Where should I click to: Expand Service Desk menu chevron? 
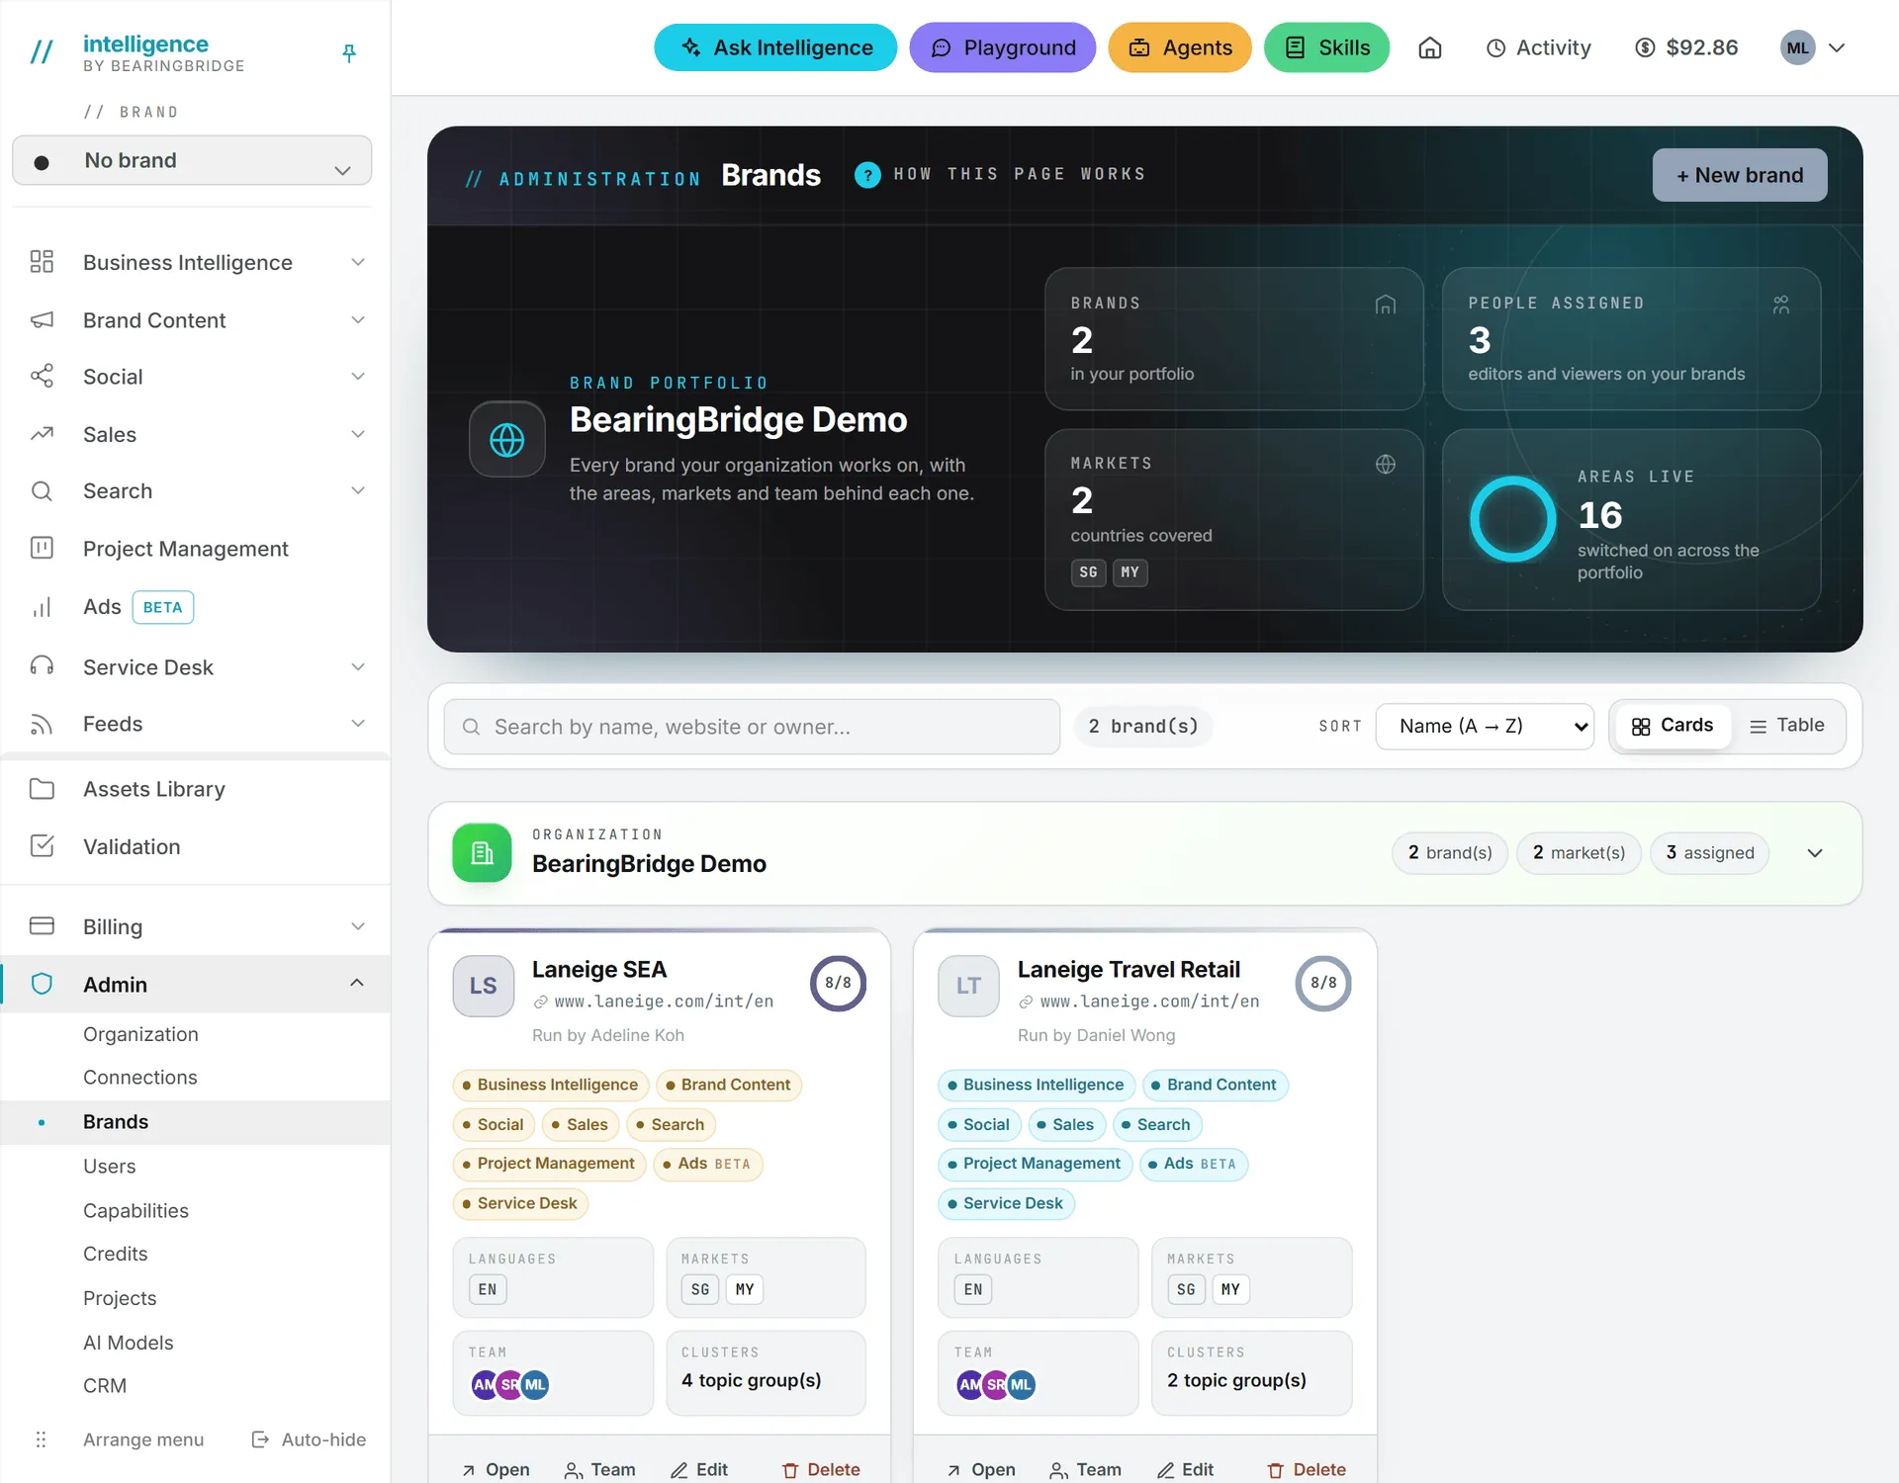(358, 667)
